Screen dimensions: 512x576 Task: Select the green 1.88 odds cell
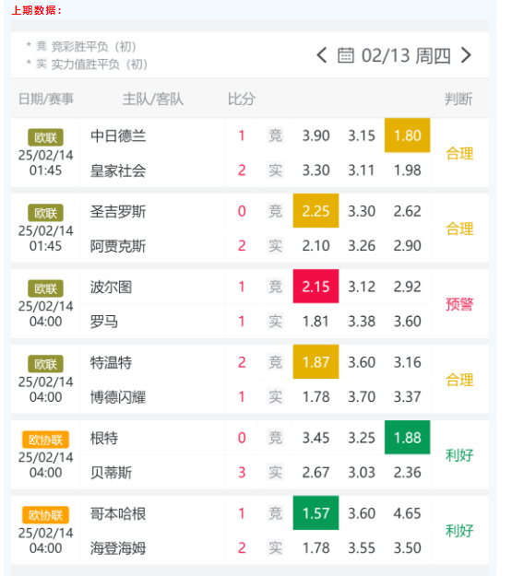[408, 437]
